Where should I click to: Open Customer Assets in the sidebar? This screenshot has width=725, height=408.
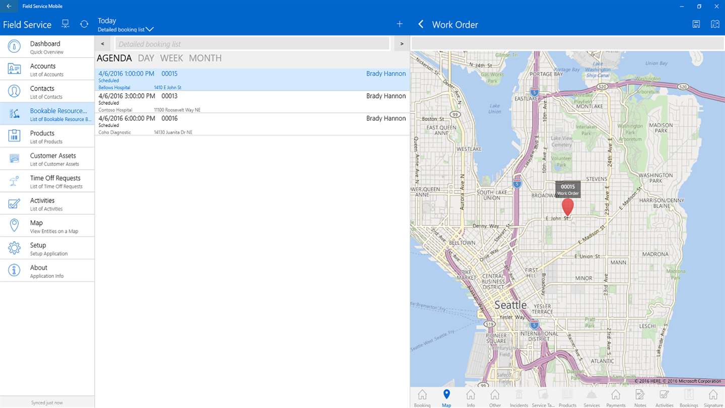[x=47, y=159]
